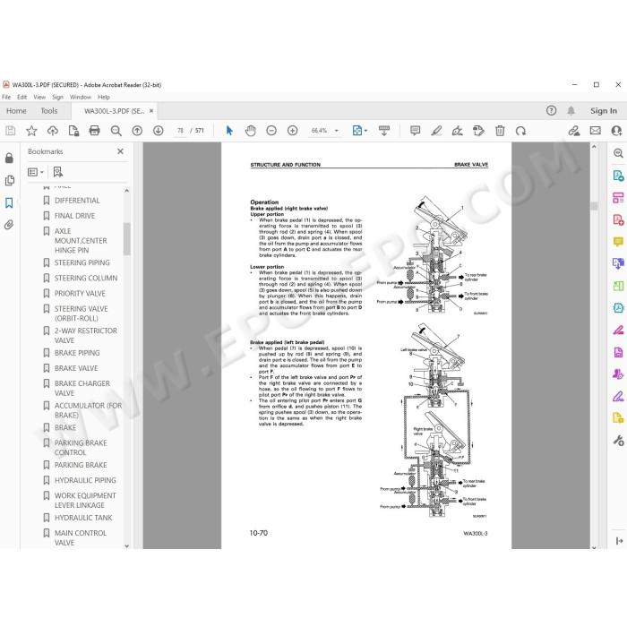Jump to PARKING BRAKE CONTROL bookmark
This screenshot has width=627, height=627.
pyautogui.click(x=81, y=448)
